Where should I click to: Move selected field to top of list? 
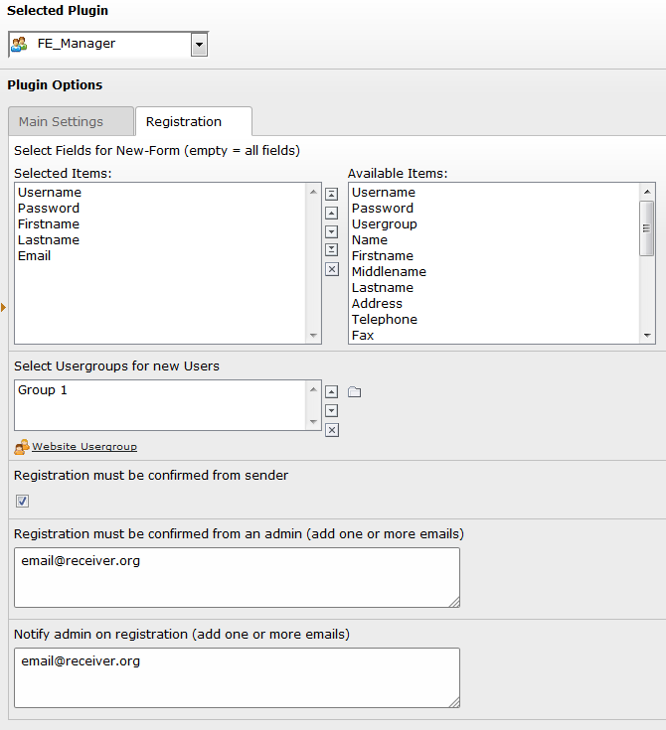pyautogui.click(x=332, y=195)
